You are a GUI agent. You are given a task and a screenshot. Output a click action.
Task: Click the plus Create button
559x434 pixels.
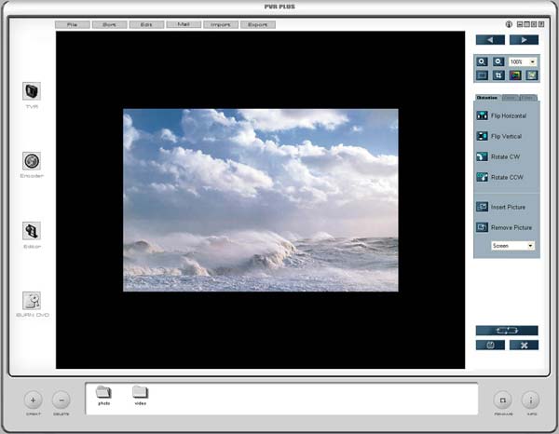(x=34, y=400)
